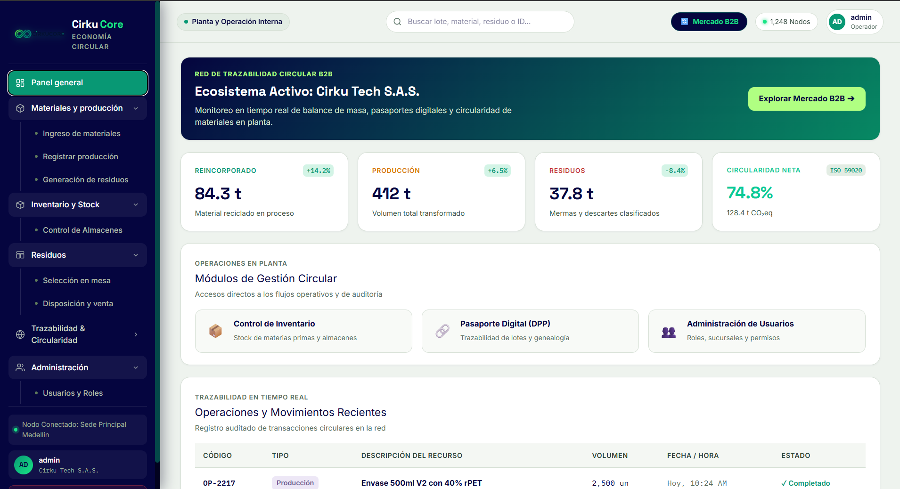Open the Panel general menu item

pyautogui.click(x=78, y=83)
